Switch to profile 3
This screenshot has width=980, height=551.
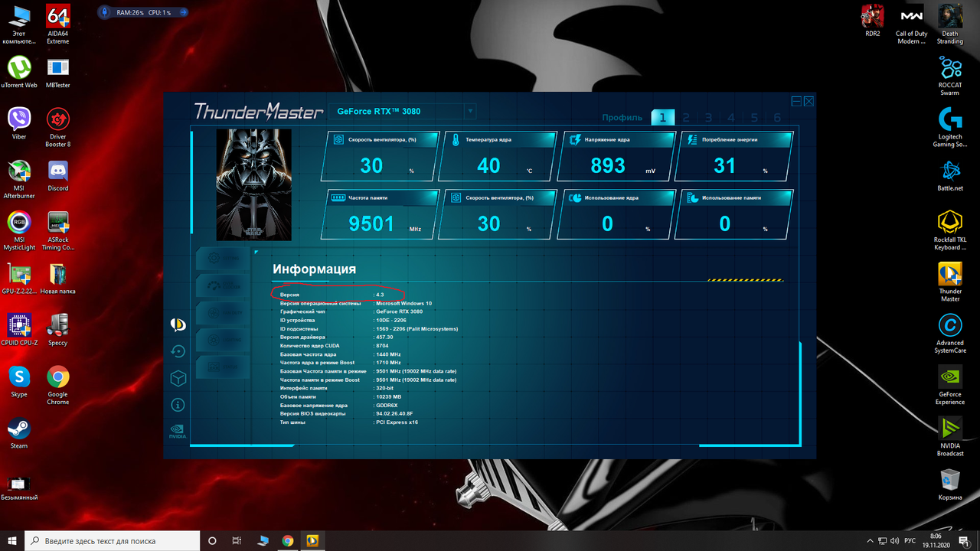(709, 118)
